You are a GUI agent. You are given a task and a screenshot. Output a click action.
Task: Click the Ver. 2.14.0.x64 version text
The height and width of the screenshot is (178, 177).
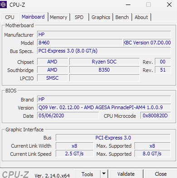52,176
